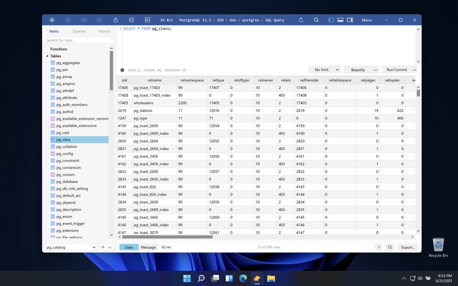Viewport: 458px width, 286px height.
Task: Open File Explorer from the taskbar
Action: click(x=271, y=278)
